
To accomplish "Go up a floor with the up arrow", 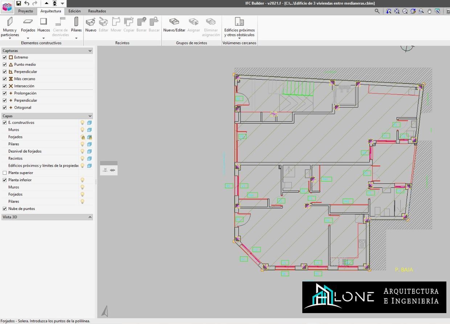I will click(x=46, y=3).
